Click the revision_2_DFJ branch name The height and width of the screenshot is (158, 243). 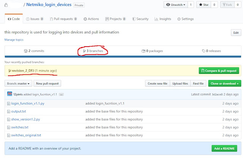click(23, 70)
